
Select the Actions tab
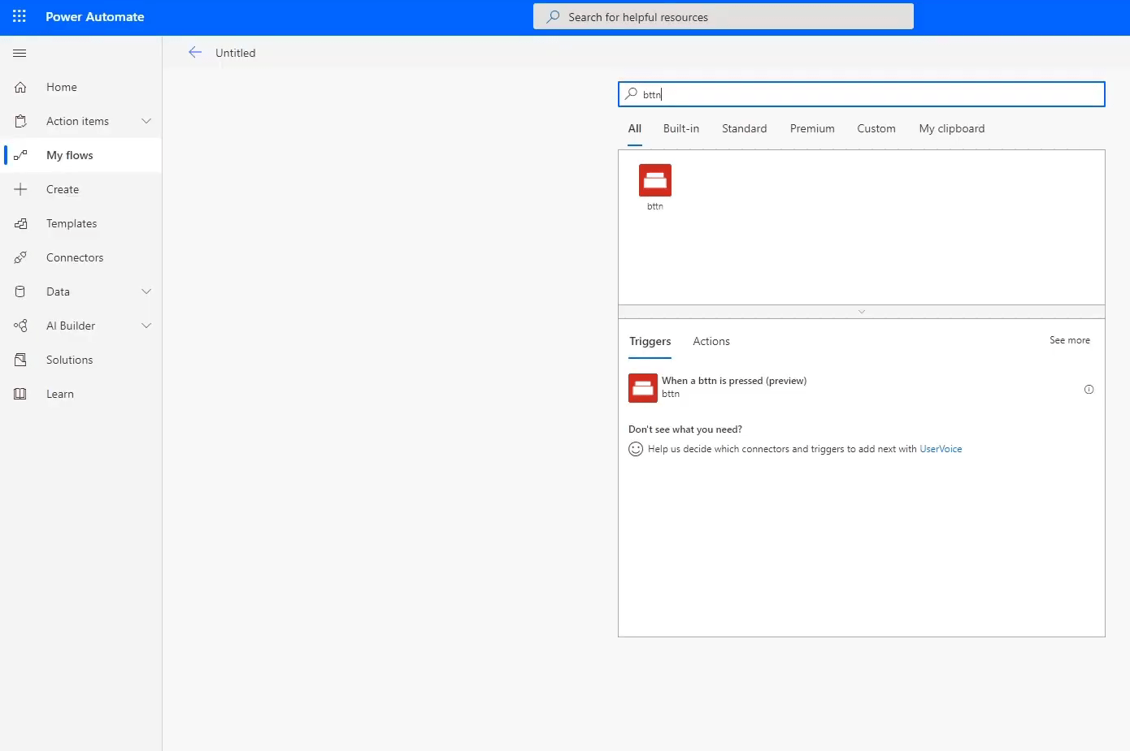point(711,341)
